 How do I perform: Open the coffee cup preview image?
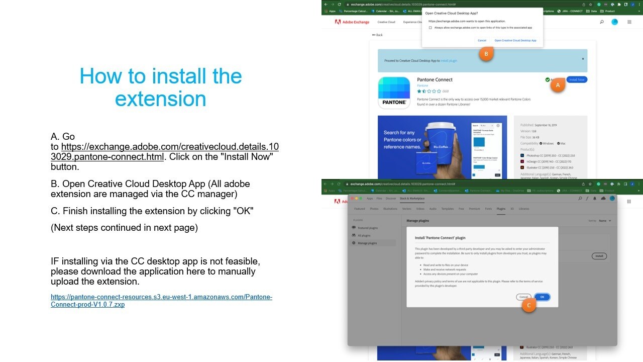pos(442,148)
